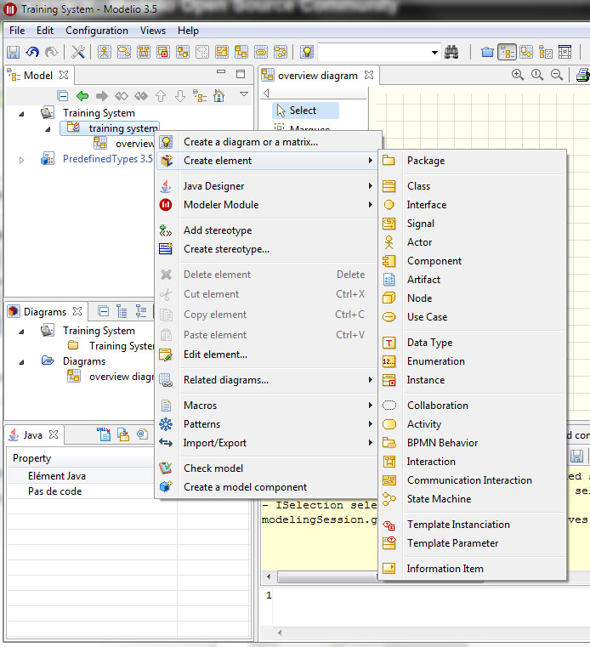Click the Save icon in the main toolbar
Screen dimensions: 590x647
pyautogui.click(x=13, y=52)
